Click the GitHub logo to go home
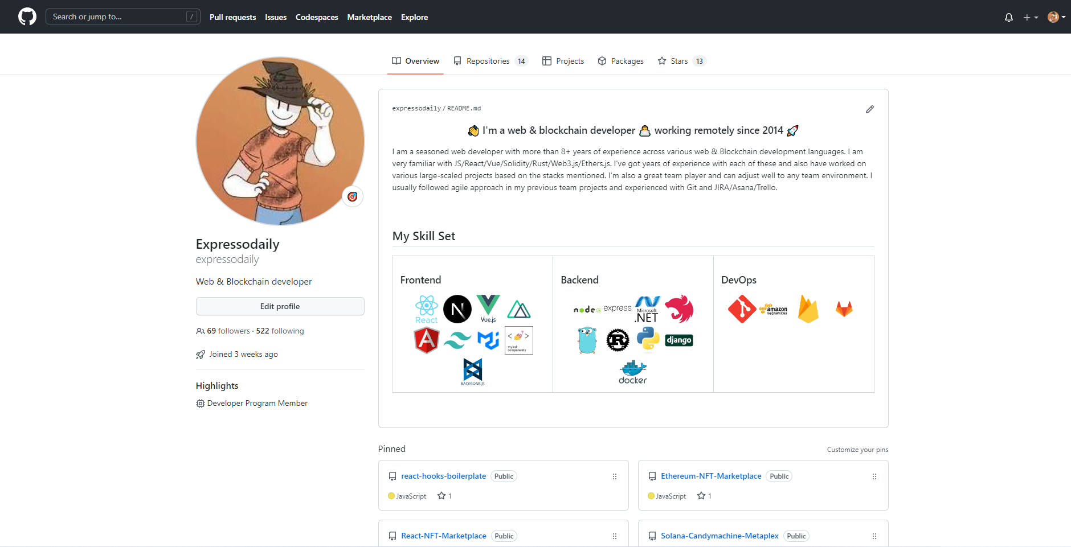Image resolution: width=1071 pixels, height=547 pixels. pos(27,17)
